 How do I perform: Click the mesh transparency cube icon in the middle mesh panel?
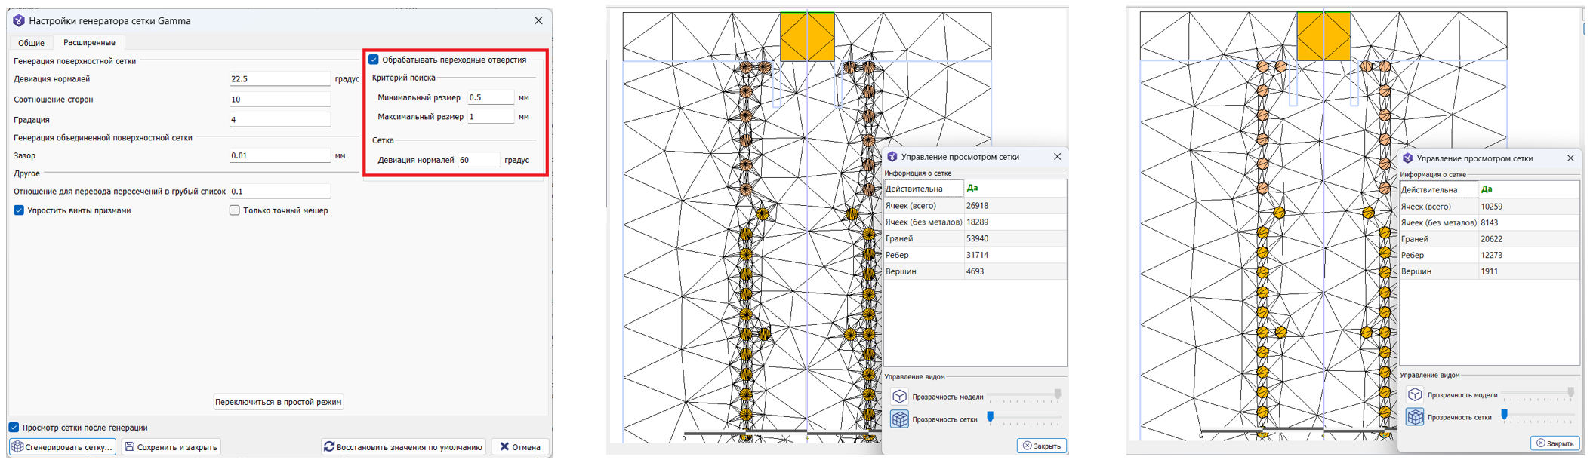(x=899, y=419)
